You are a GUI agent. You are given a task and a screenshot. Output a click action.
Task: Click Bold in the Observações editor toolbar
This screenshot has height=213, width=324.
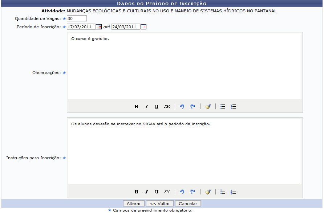click(137, 107)
